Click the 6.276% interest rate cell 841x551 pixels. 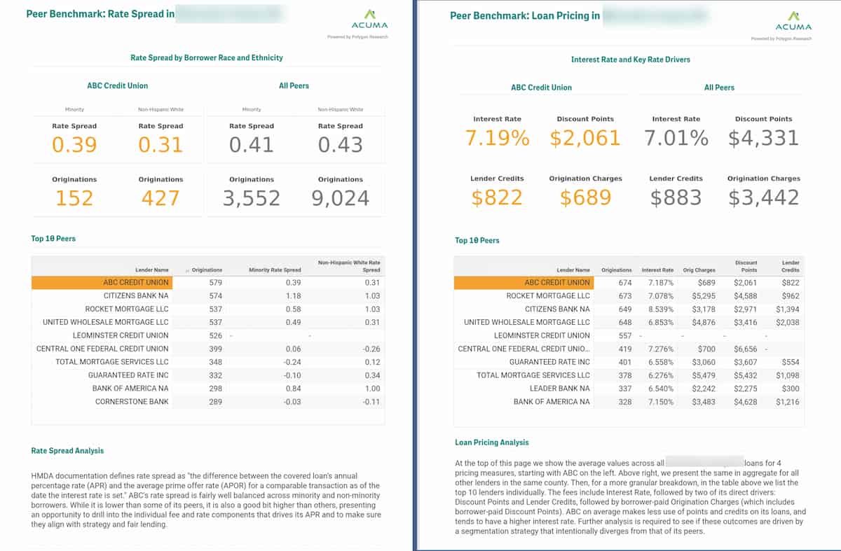[661, 375]
